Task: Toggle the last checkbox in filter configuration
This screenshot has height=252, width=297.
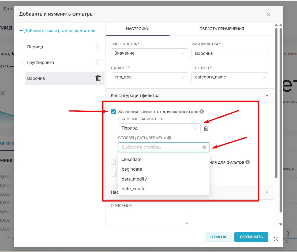Action: tap(113, 174)
